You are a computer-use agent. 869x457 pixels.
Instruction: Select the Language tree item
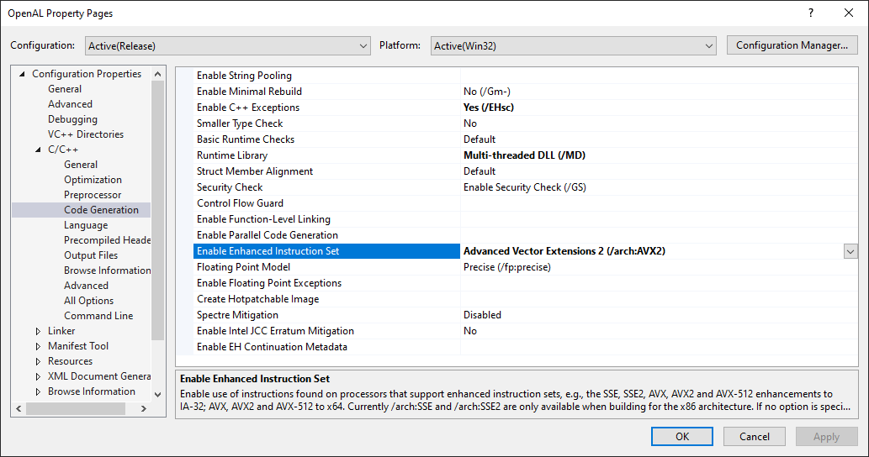(86, 225)
